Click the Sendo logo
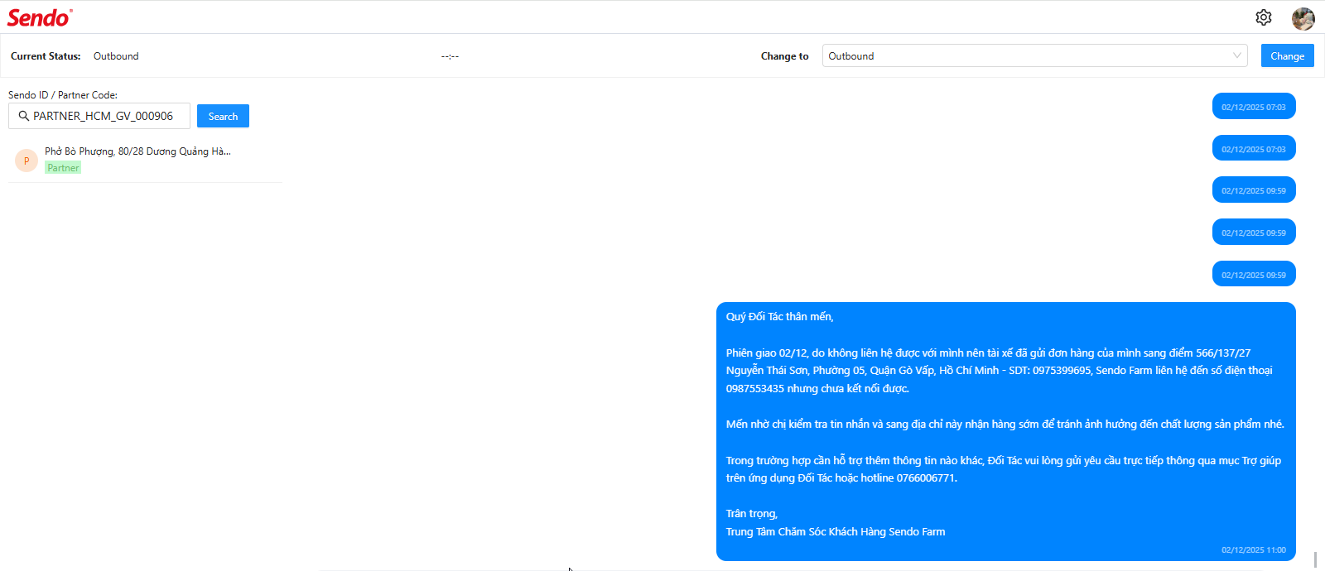The width and height of the screenshot is (1325, 571). coord(40,17)
